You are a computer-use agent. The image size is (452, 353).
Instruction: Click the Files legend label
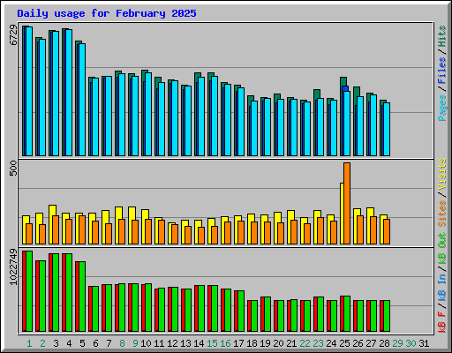(442, 71)
